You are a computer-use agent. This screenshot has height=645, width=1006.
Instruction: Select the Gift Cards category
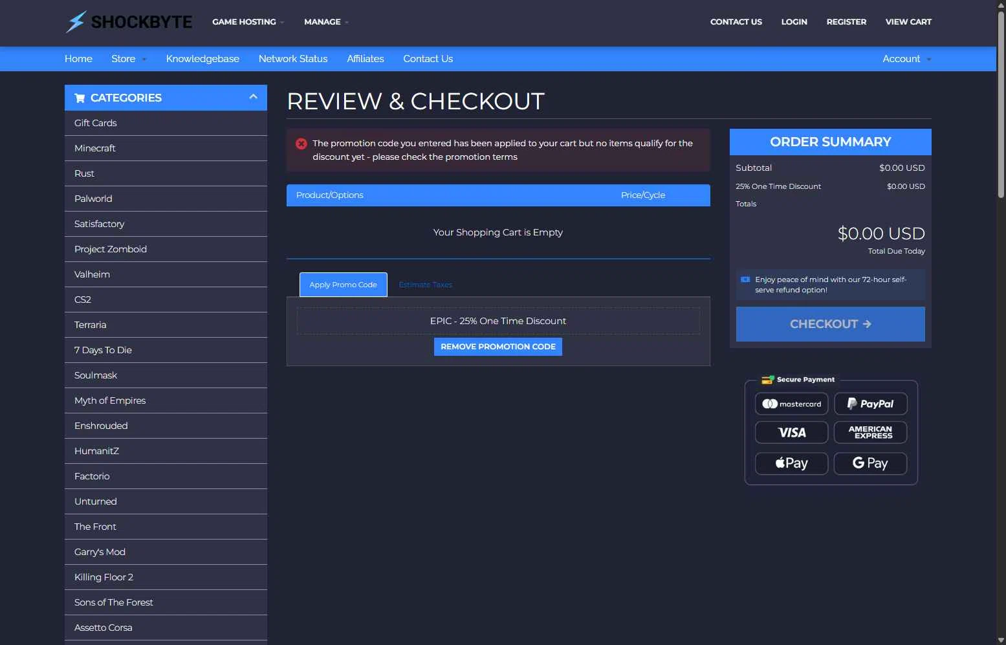(166, 123)
